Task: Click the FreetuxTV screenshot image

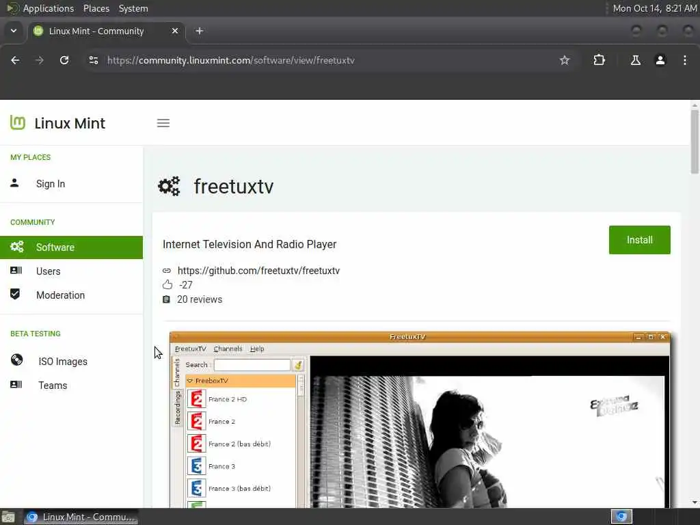Action: pos(420,420)
